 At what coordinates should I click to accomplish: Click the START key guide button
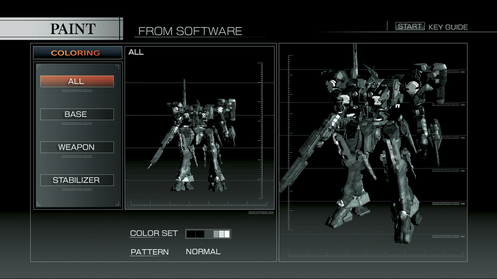(410, 26)
